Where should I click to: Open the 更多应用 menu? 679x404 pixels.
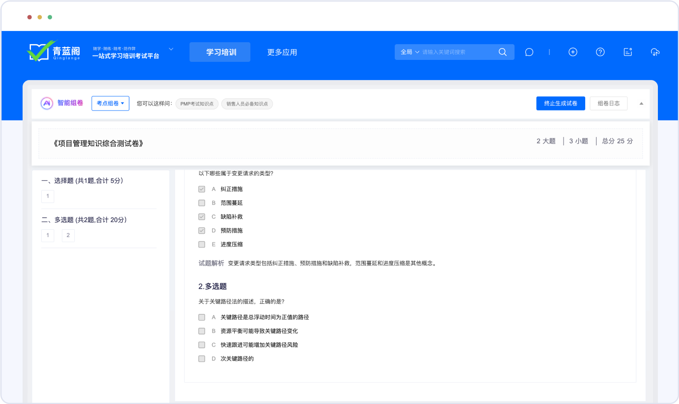click(282, 52)
